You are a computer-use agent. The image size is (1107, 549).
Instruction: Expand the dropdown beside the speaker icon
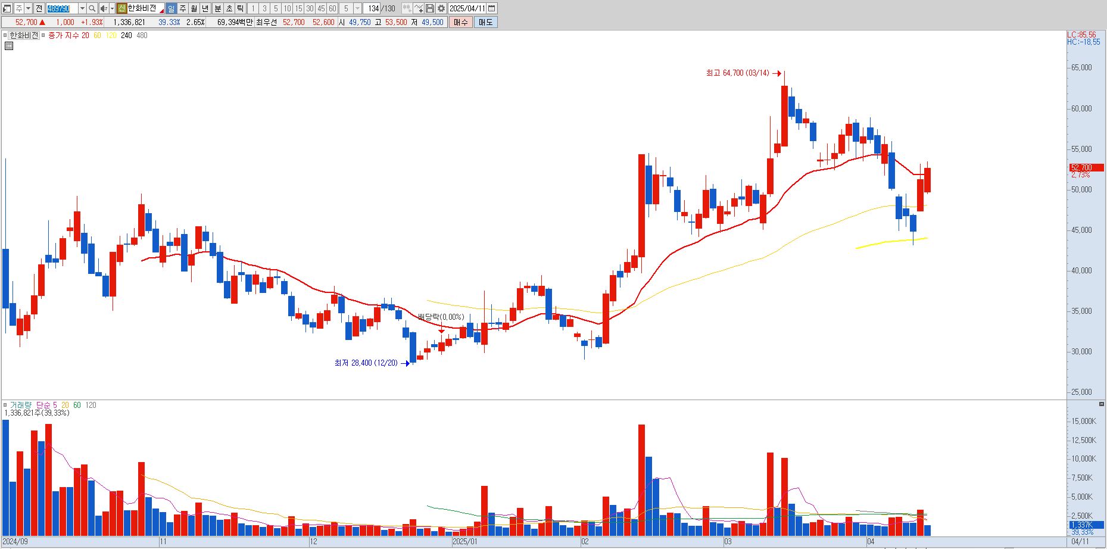click(x=112, y=8)
